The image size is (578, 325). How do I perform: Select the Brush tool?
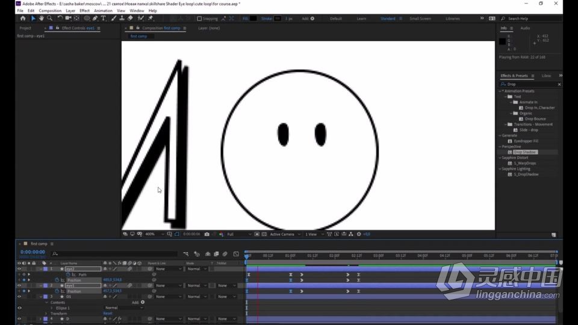[114, 18]
